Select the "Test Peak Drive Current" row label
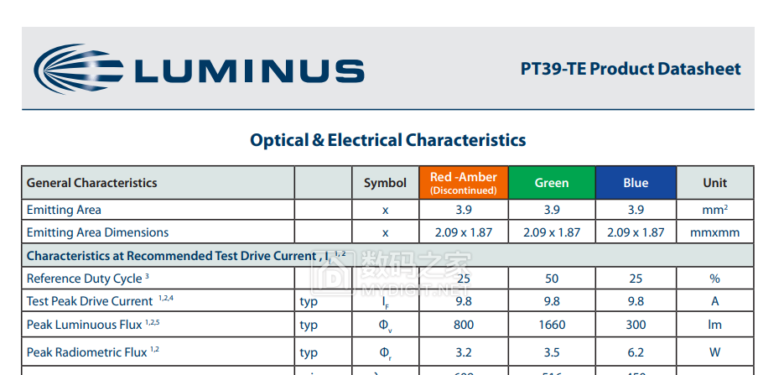784x375 pixels. click(100, 301)
